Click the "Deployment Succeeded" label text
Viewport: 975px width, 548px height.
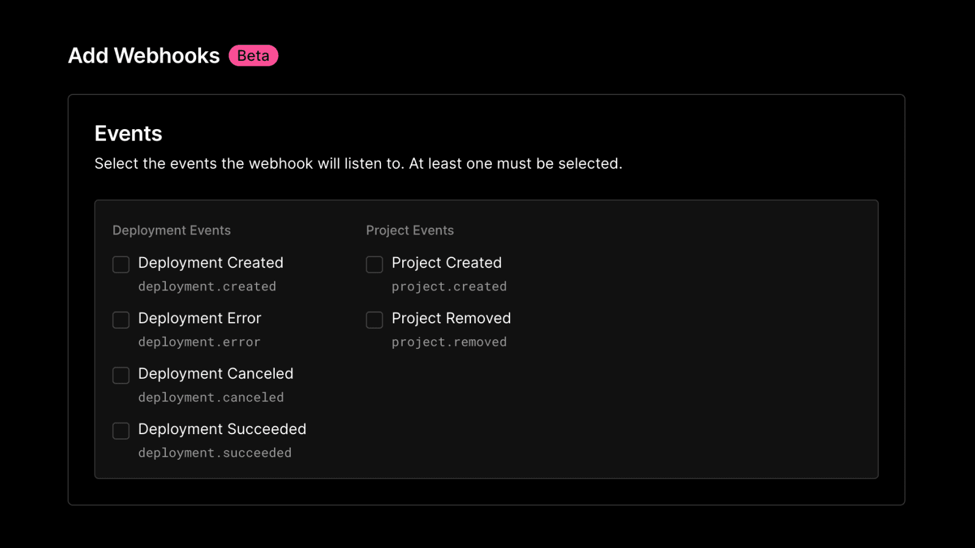[x=222, y=429]
